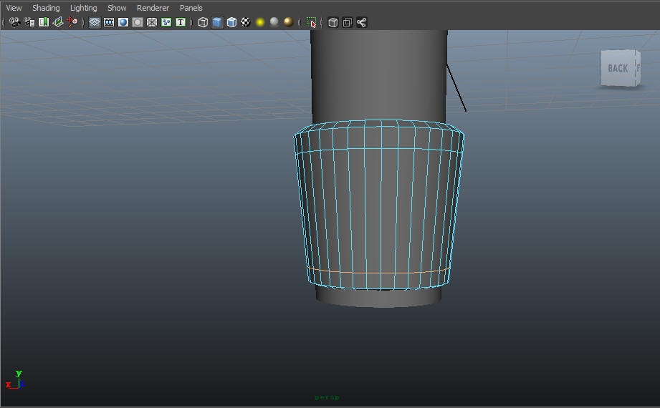This screenshot has width=660, height=408.
Task: Open the Lighting menu
Action: point(83,8)
